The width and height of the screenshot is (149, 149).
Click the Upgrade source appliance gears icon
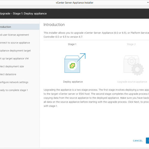133,65
